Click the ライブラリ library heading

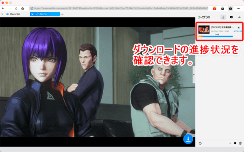[x=204, y=17]
